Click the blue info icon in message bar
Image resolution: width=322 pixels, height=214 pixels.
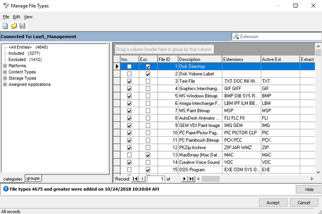tap(6, 189)
